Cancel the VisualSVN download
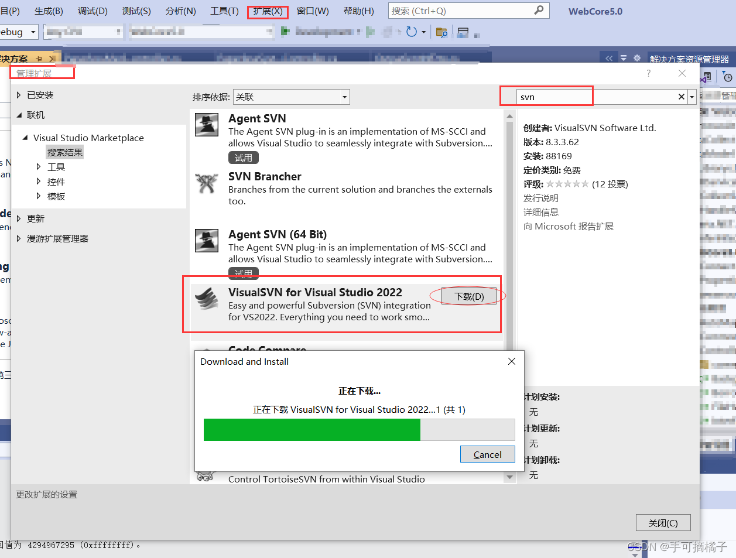 point(487,454)
